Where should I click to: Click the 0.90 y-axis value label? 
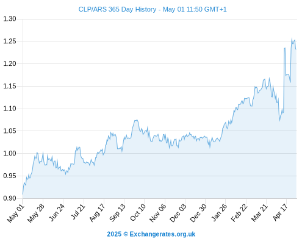pyautogui.click(x=10, y=198)
